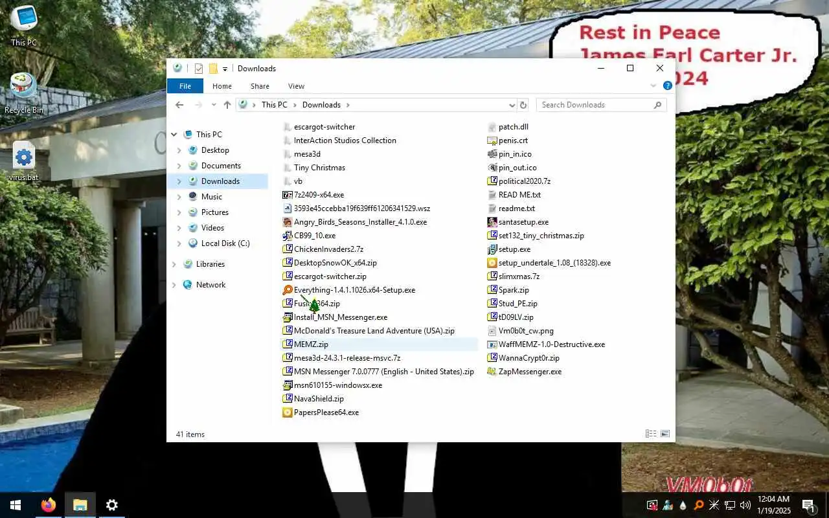Open Customize Quick Access Toolbar dropdown

(225, 69)
